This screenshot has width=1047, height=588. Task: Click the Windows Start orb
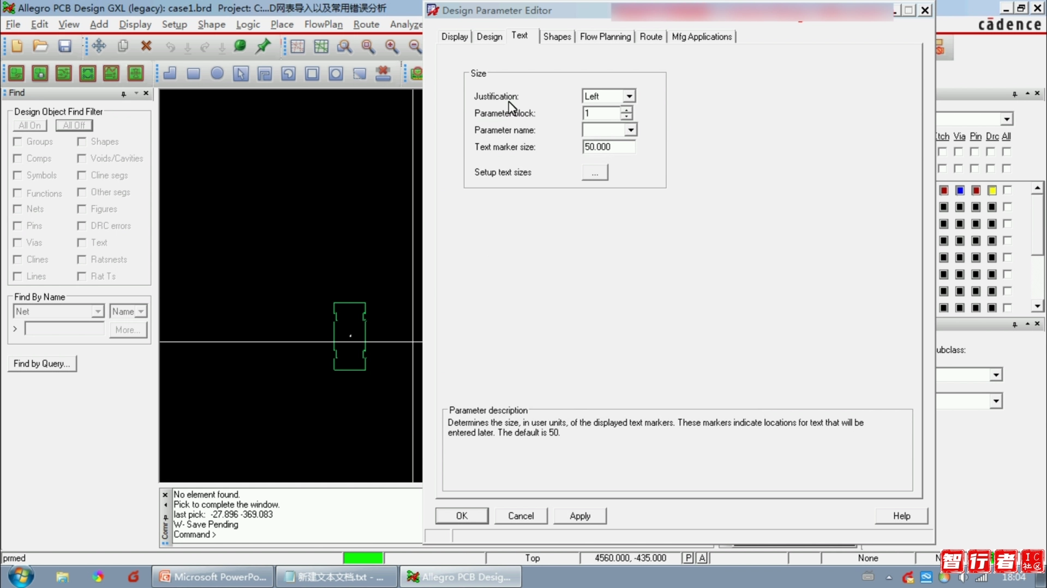[x=21, y=576]
